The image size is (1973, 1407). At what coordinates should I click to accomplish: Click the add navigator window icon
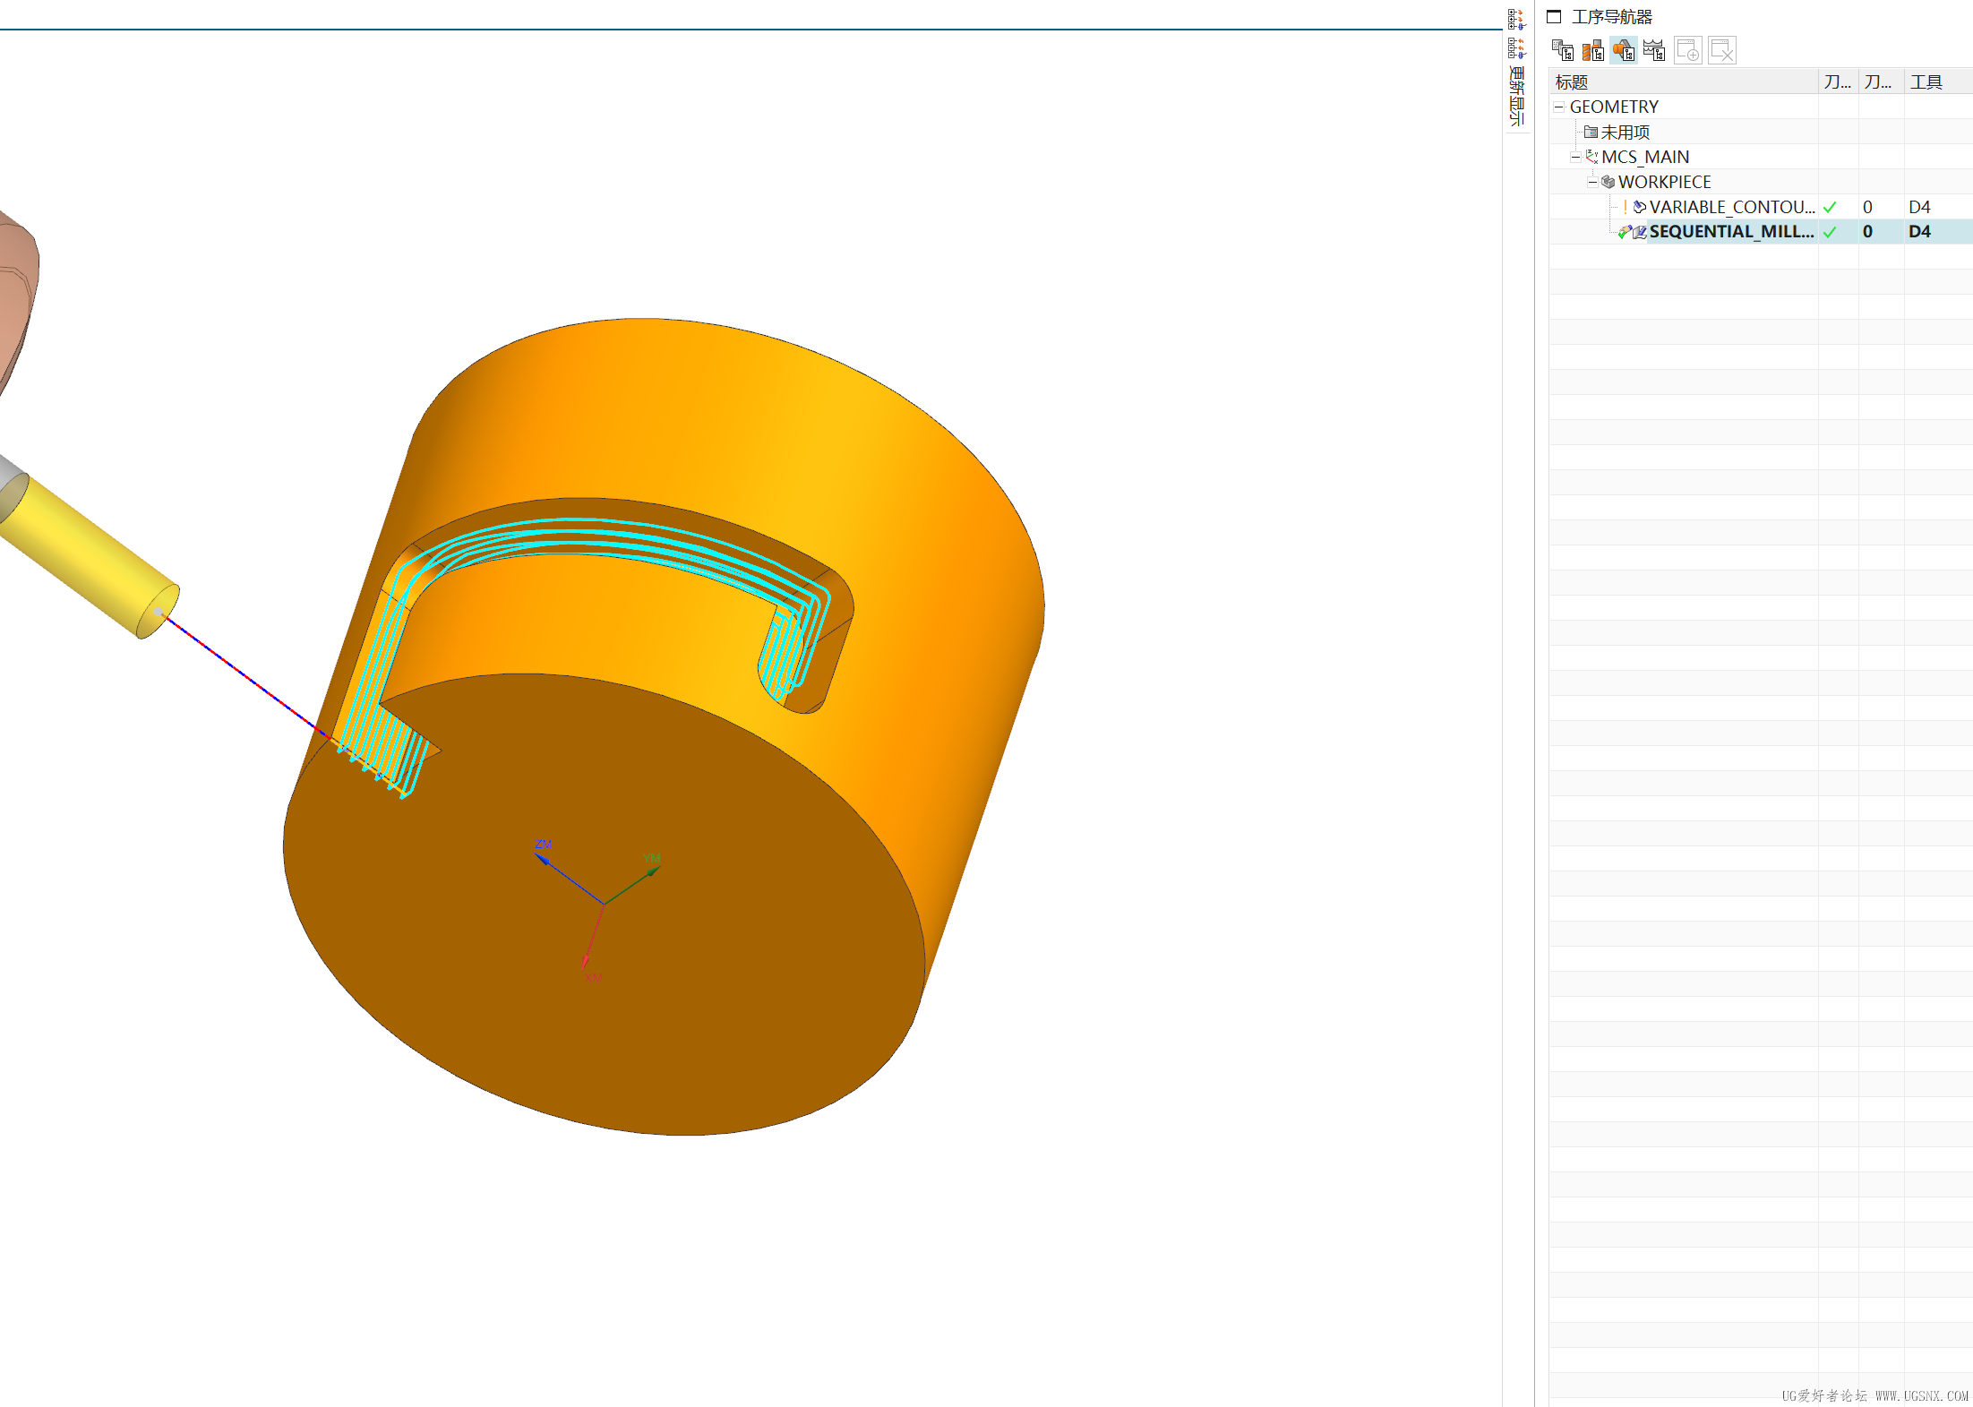tap(1688, 50)
